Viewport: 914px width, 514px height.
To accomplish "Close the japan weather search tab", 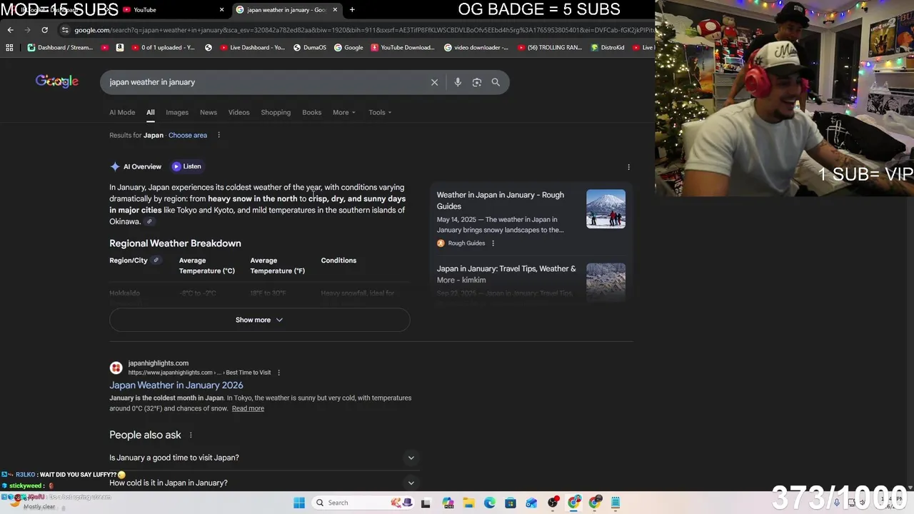I will [335, 10].
